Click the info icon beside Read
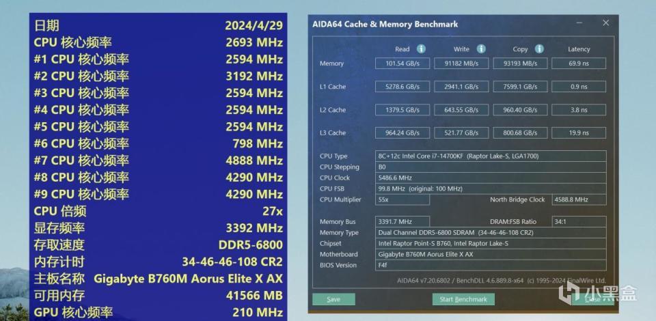 click(x=422, y=49)
